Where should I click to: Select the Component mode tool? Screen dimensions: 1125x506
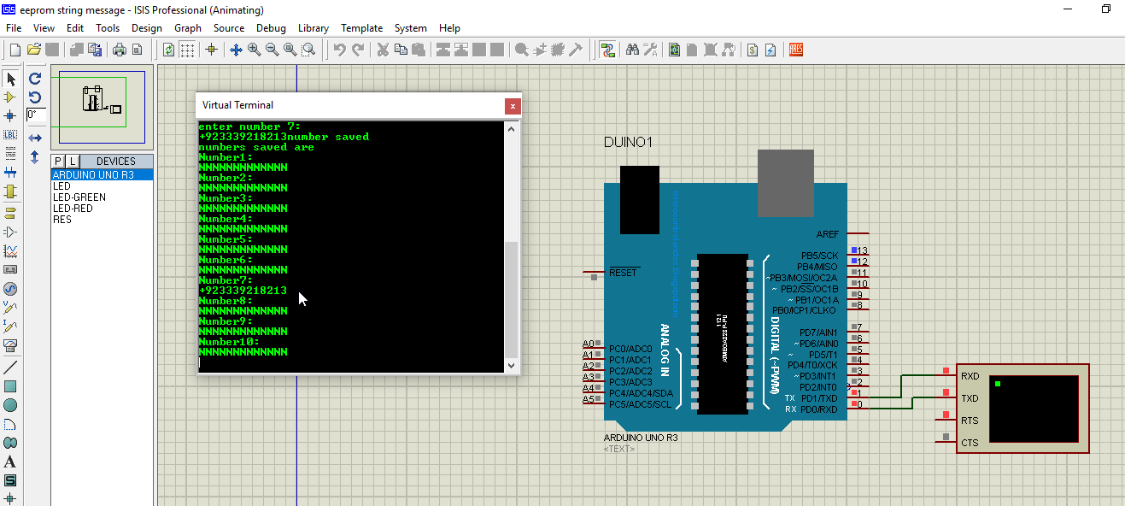tap(10, 97)
